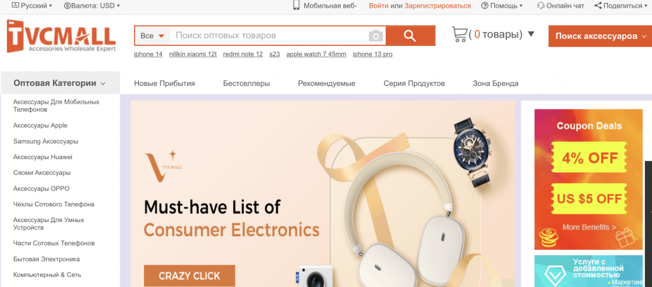Click the Share icon in top bar
Image resolution: width=652 pixels, height=287 pixels.
[x=598, y=6]
